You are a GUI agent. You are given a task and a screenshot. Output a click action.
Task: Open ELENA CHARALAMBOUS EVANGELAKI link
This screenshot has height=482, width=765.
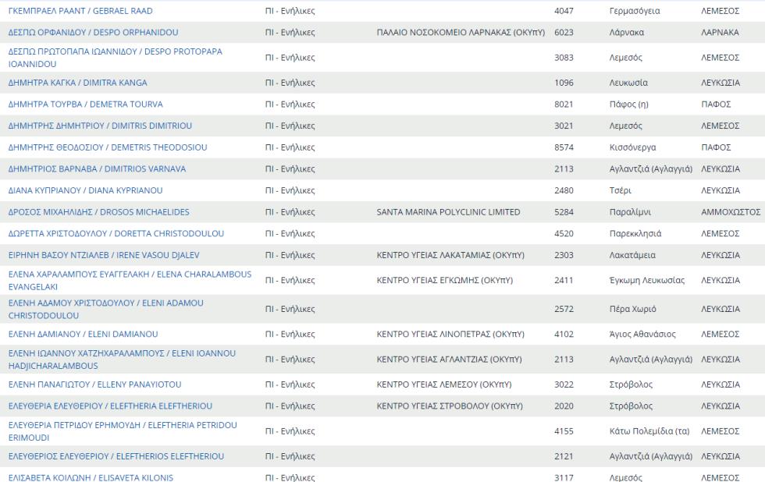pos(130,275)
